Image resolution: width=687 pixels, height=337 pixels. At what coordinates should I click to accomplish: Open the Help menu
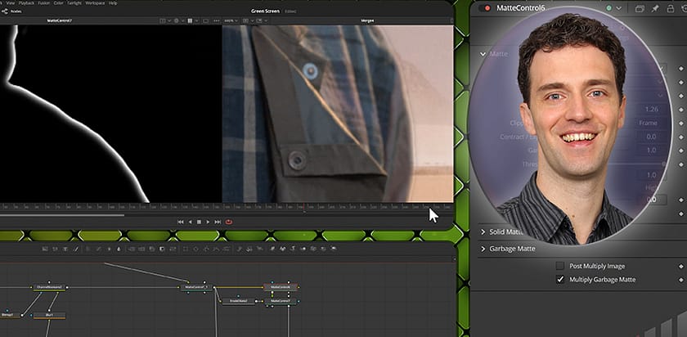113,2
